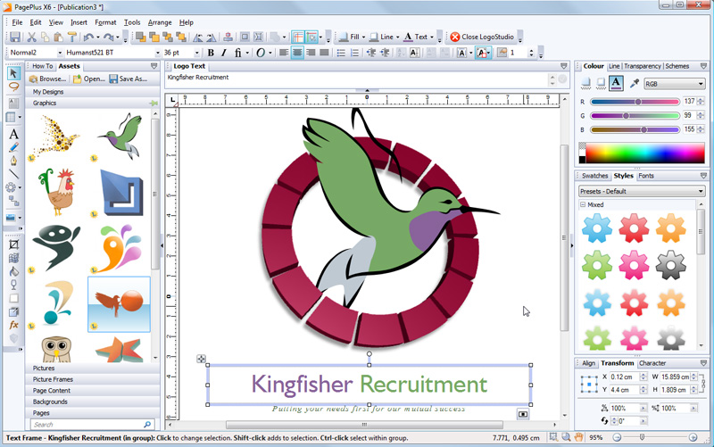Select the Pointer tool
714x447 pixels.
pyautogui.click(x=13, y=73)
